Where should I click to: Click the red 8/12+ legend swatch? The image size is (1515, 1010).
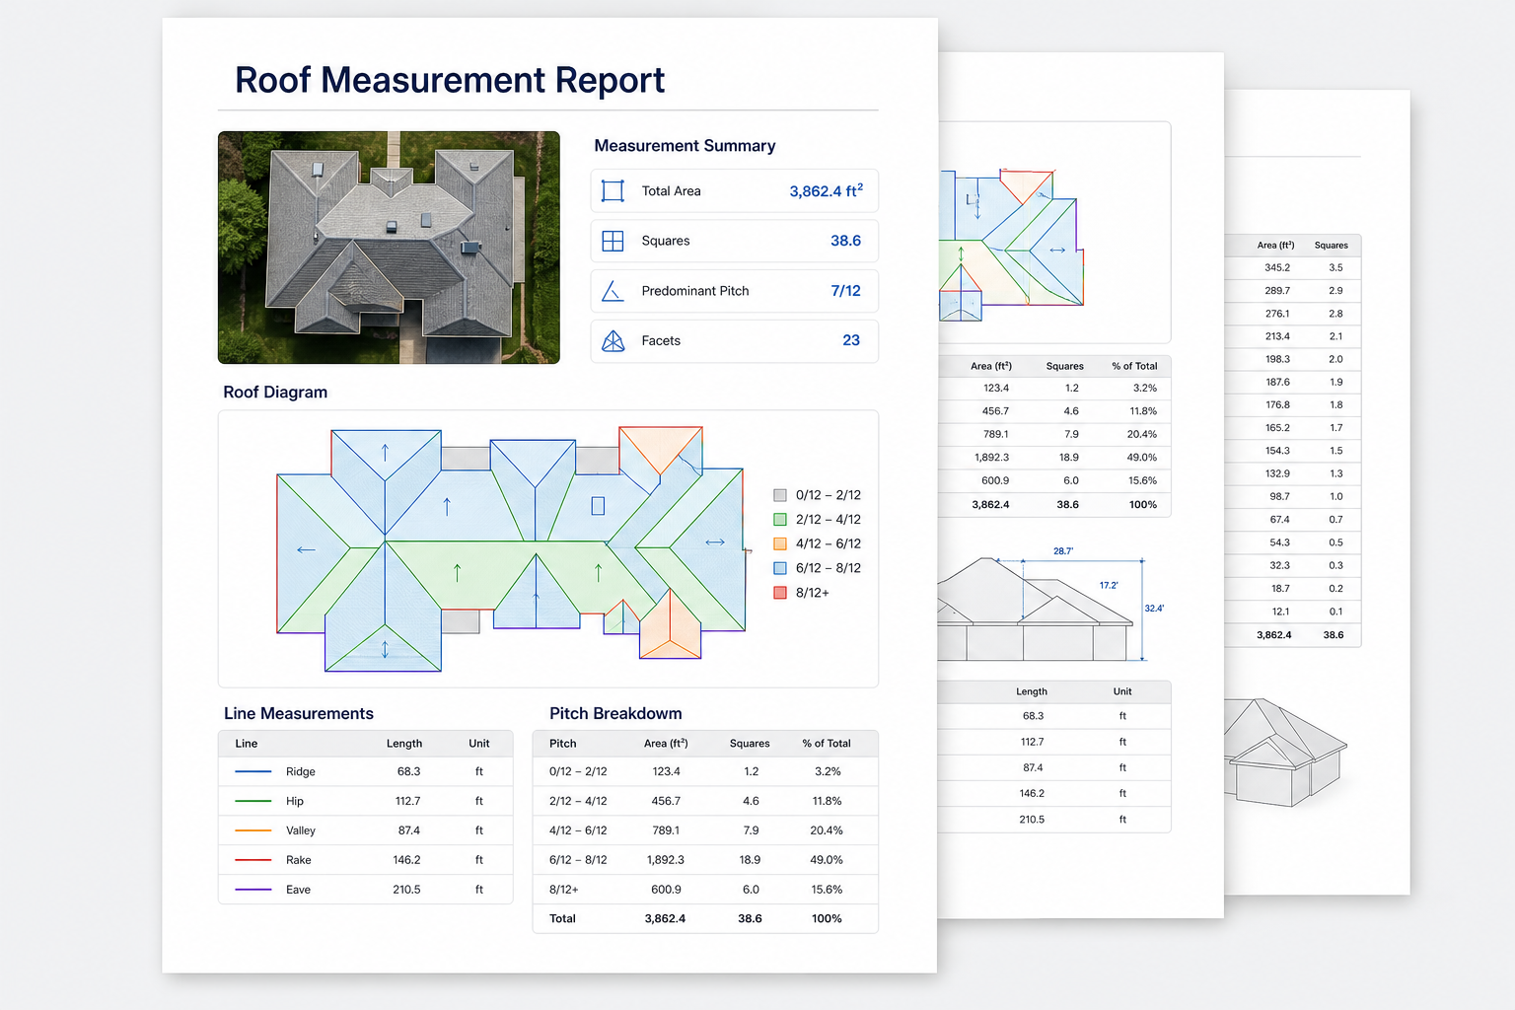[780, 593]
